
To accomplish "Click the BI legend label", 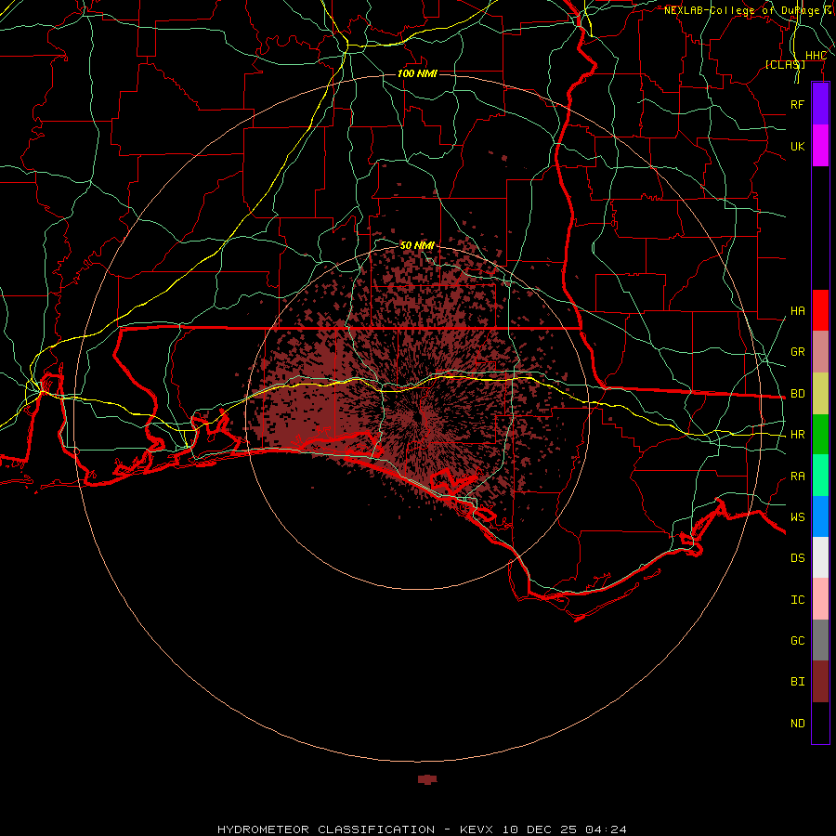I will (797, 682).
